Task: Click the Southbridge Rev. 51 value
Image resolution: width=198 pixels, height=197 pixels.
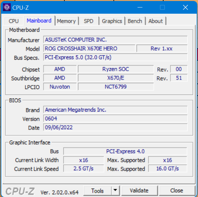Action: point(179,78)
